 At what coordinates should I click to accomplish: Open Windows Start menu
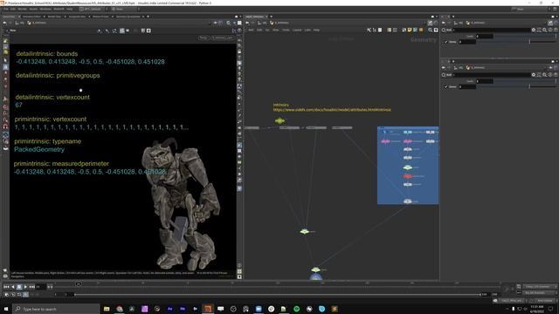tap(6, 309)
